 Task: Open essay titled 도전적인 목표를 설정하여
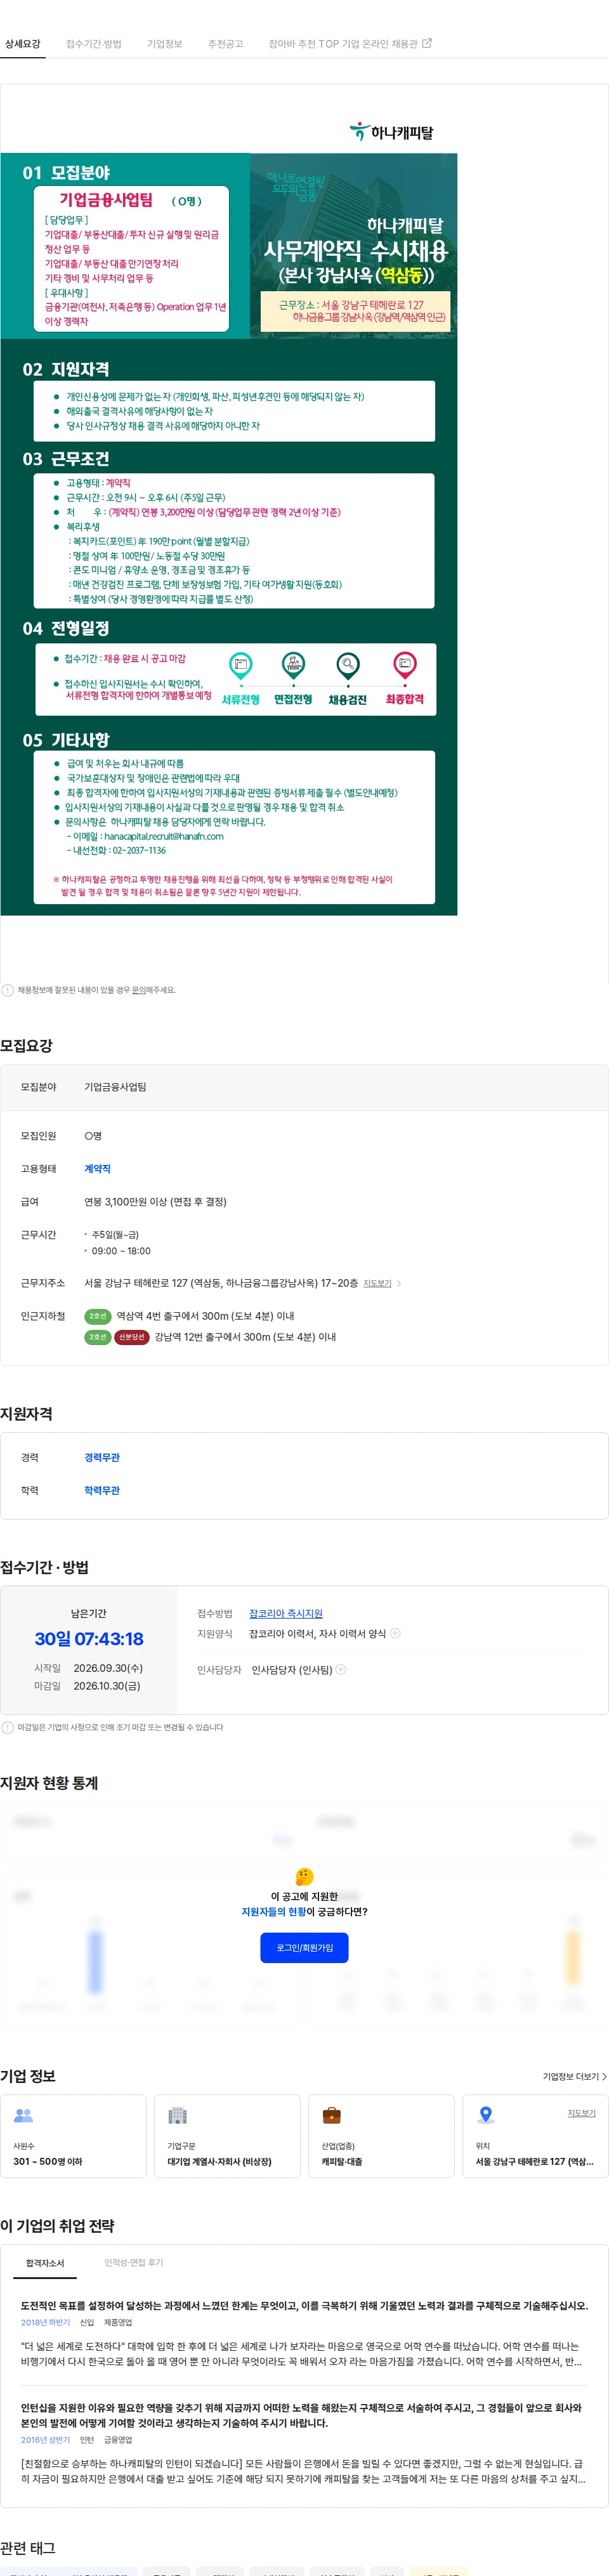(x=304, y=2305)
